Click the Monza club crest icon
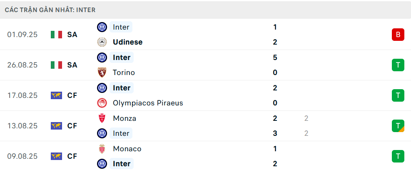This screenshot has height=170, width=411. 102,118
